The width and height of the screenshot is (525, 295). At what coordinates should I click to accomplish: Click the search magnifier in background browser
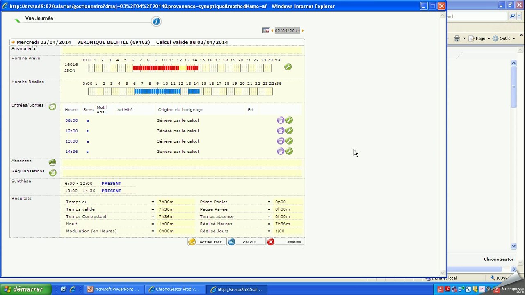(512, 16)
